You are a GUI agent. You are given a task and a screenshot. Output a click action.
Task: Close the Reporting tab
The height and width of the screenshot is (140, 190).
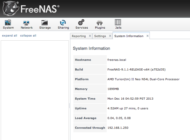pos(90,36)
